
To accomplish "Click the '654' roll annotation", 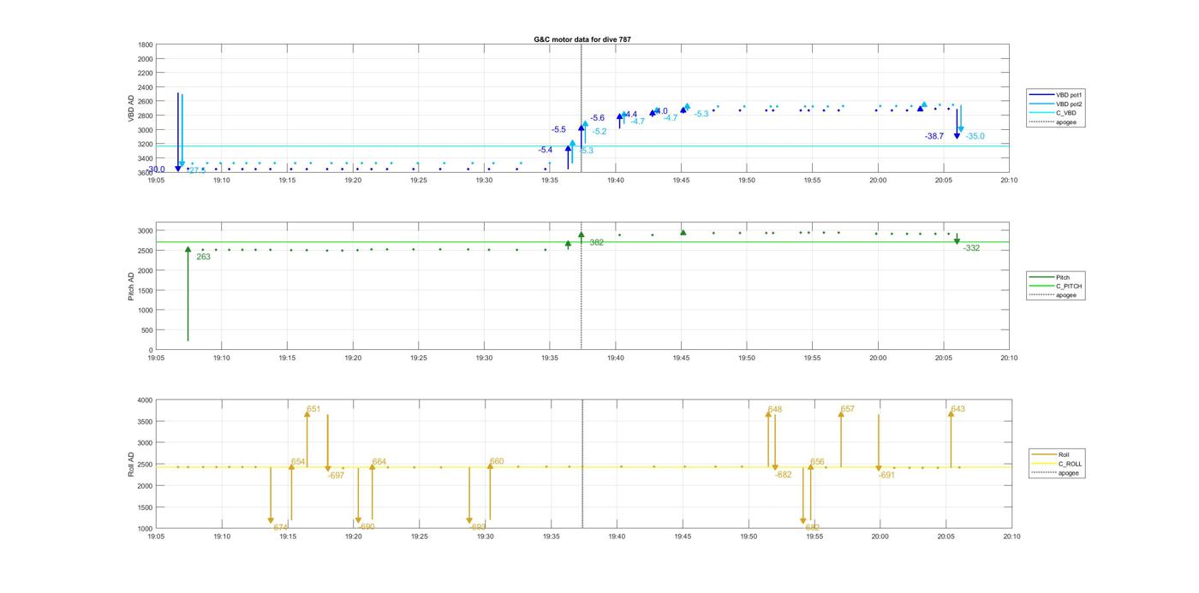I will pyautogui.click(x=298, y=462).
